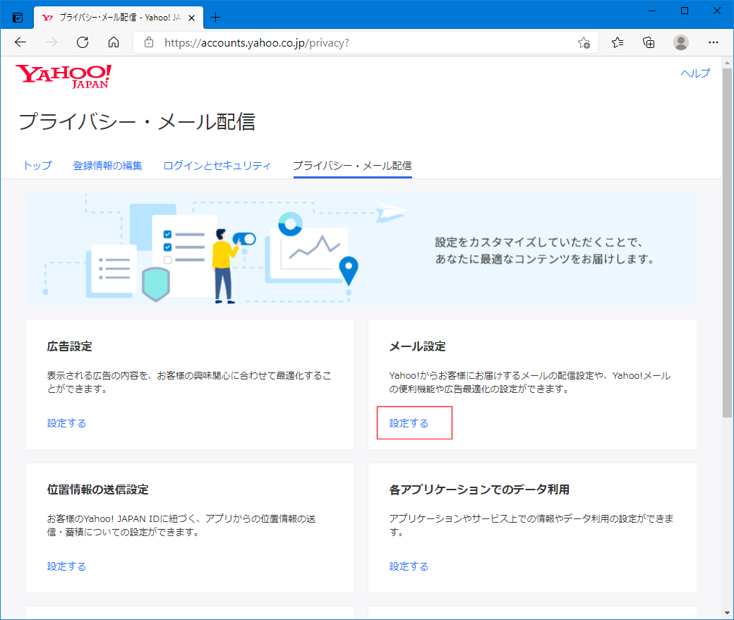Click the ヘルプ link
Screen dimensions: 734x620
(695, 73)
